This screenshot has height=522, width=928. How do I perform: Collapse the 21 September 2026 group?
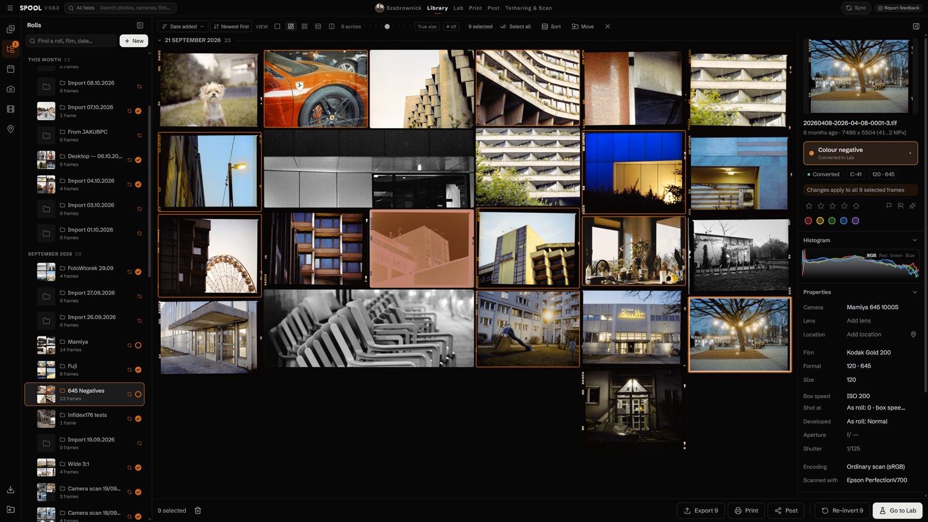(x=159, y=41)
